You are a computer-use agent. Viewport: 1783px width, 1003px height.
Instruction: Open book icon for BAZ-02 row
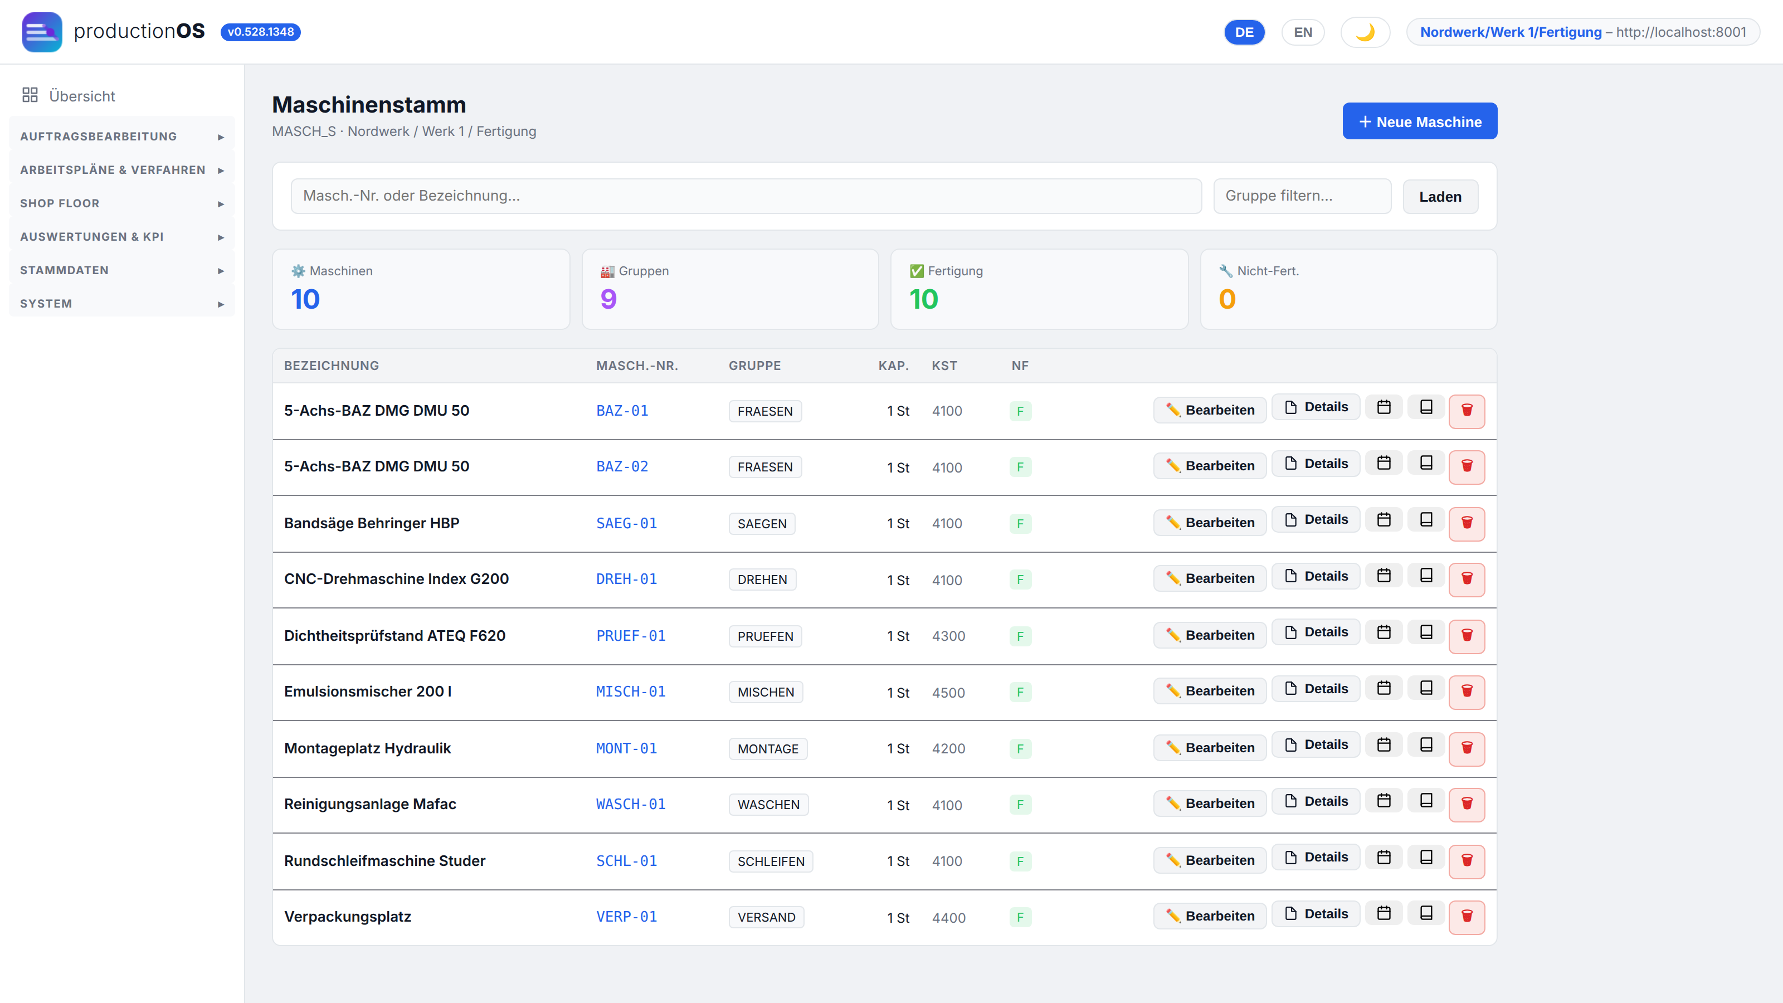(x=1426, y=463)
